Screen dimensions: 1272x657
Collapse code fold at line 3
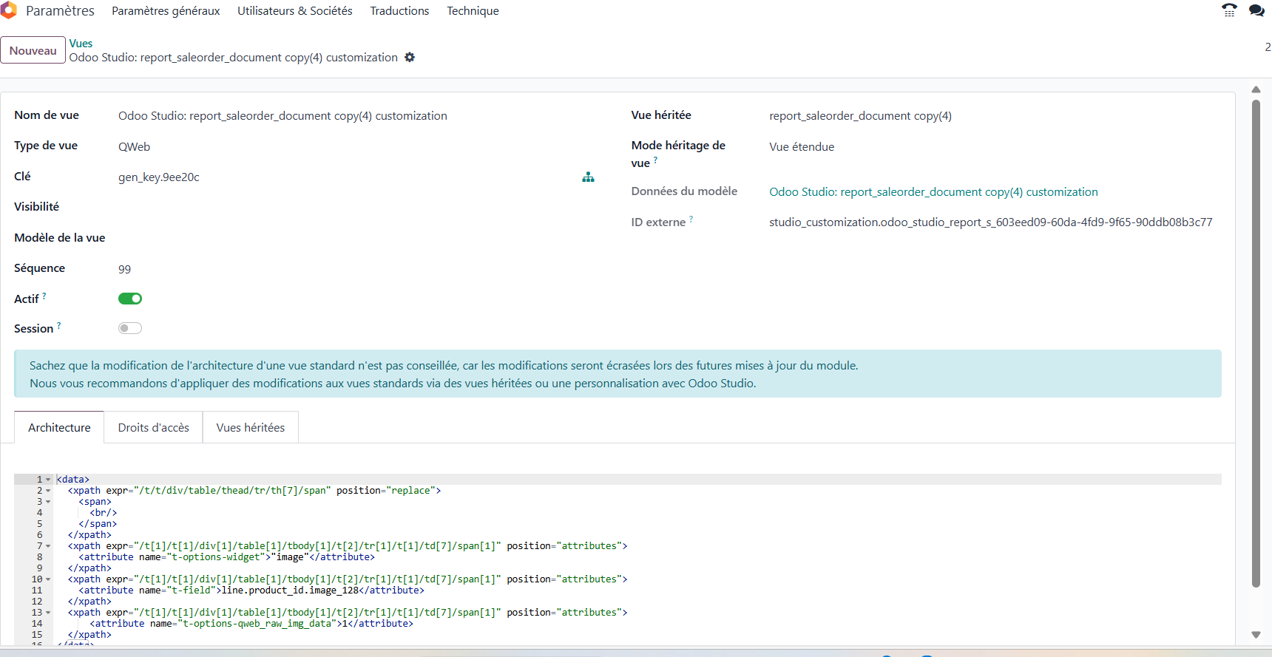click(48, 502)
